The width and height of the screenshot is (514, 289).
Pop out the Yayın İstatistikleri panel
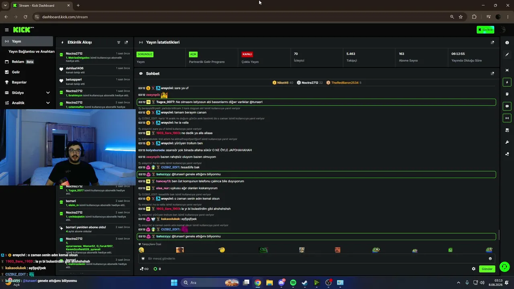point(492,42)
